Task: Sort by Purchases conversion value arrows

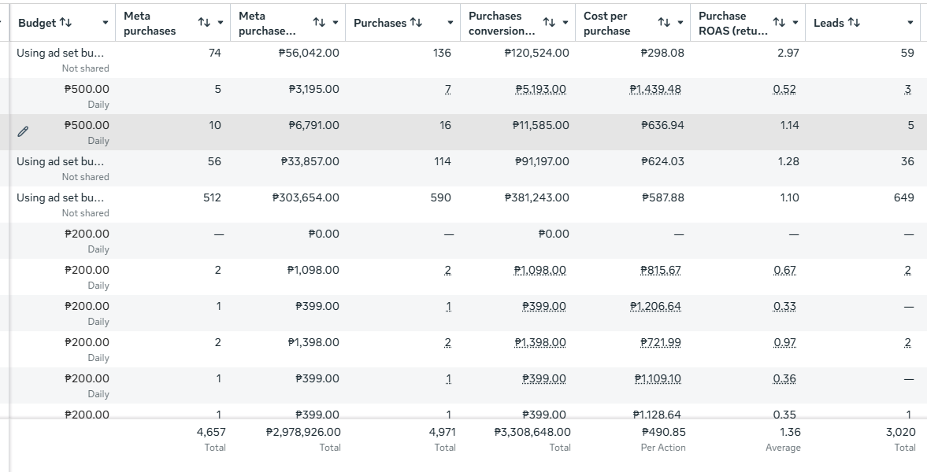Action: coord(549,23)
